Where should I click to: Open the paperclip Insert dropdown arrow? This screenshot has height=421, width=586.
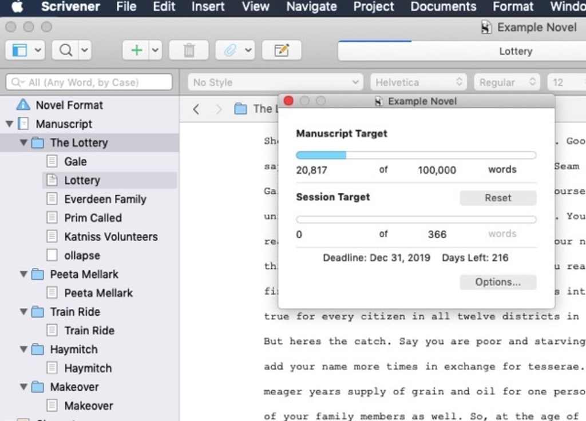point(248,50)
